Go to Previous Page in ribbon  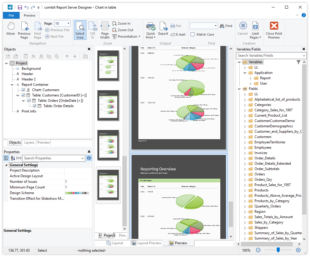click(24, 30)
